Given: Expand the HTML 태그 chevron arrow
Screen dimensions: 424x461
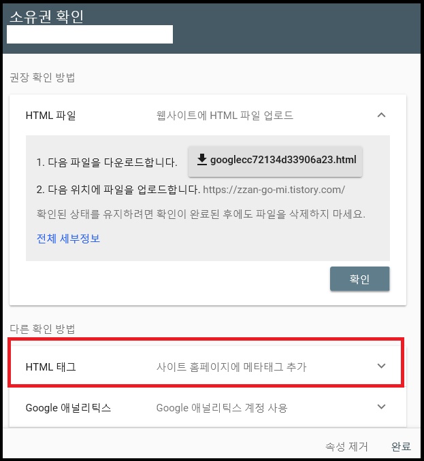Looking at the screenshot, I should (381, 366).
